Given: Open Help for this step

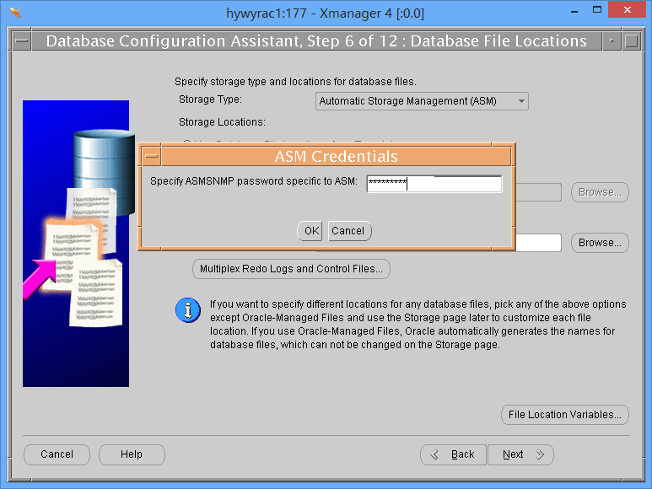Looking at the screenshot, I should pos(132,454).
